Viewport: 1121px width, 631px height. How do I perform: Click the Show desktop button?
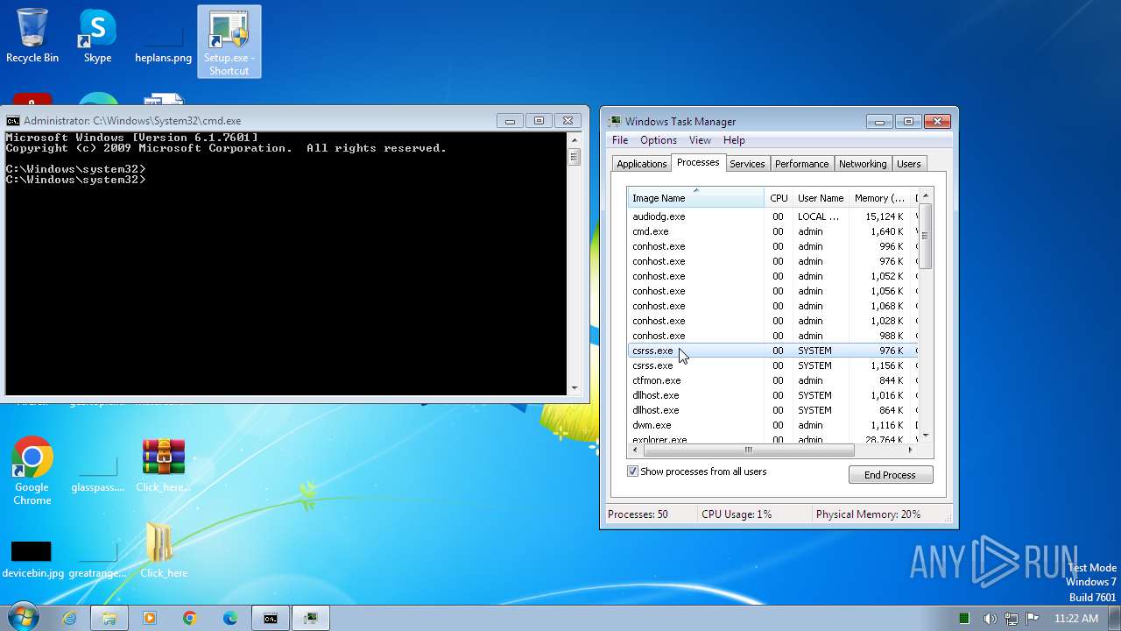point(1115,618)
